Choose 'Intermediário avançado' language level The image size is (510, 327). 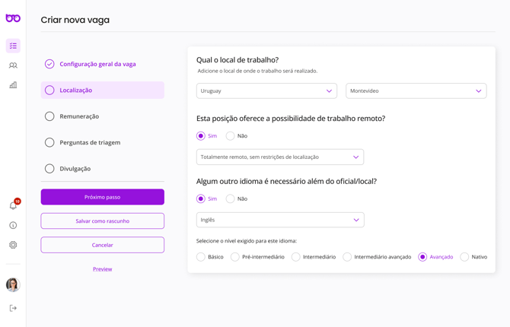[347, 257]
